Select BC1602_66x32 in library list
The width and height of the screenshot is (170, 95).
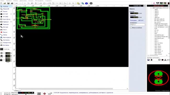click(159, 19)
